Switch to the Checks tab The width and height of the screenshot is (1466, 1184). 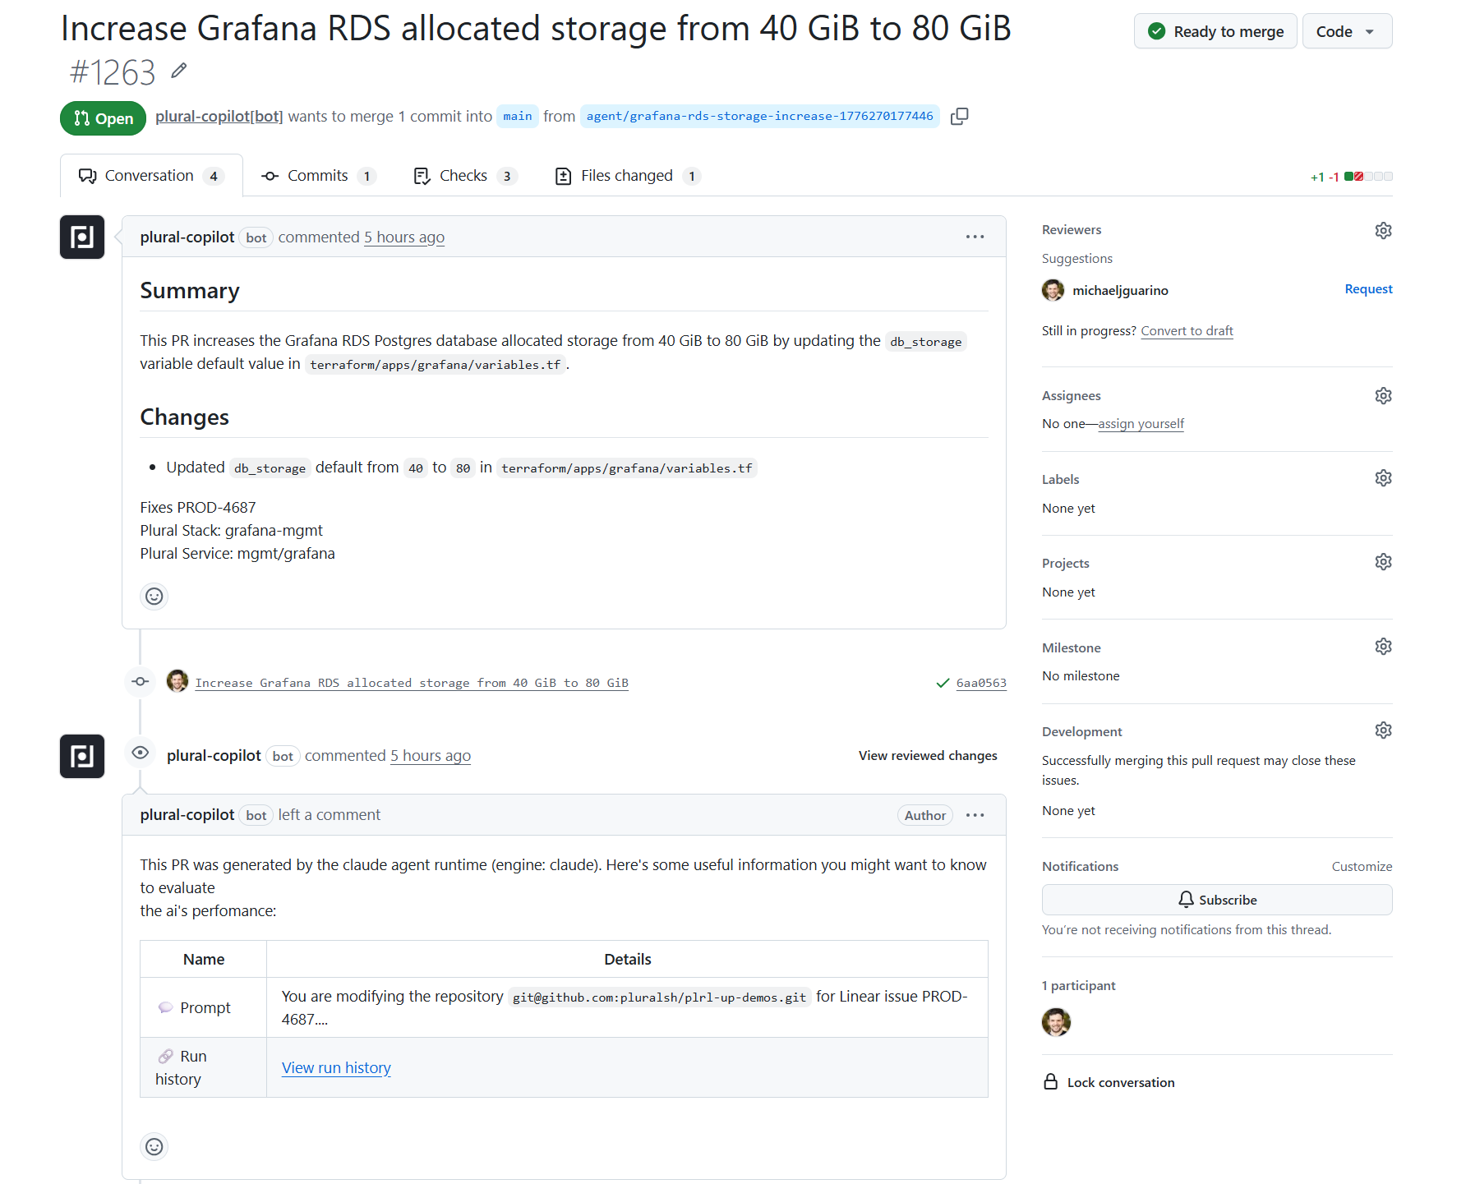click(x=464, y=176)
